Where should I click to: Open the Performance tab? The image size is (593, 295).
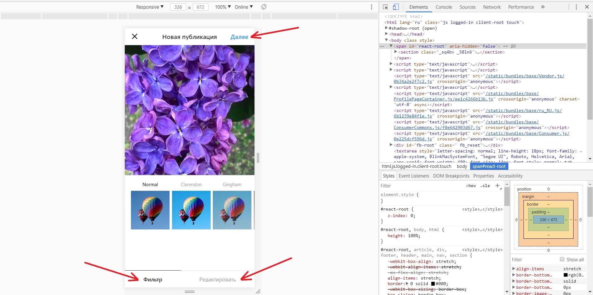click(521, 7)
